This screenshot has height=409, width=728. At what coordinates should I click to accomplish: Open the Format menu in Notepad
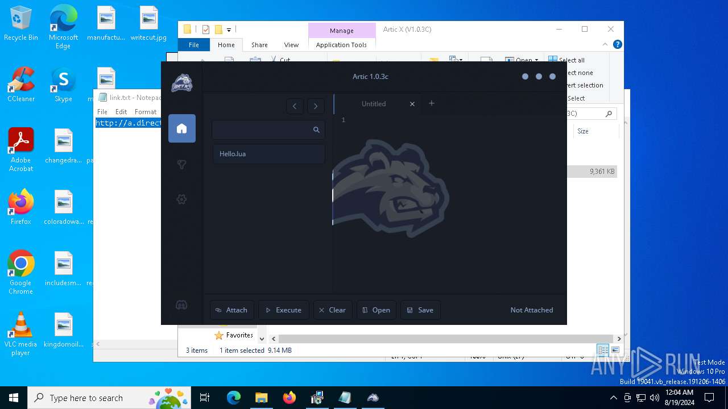point(146,112)
